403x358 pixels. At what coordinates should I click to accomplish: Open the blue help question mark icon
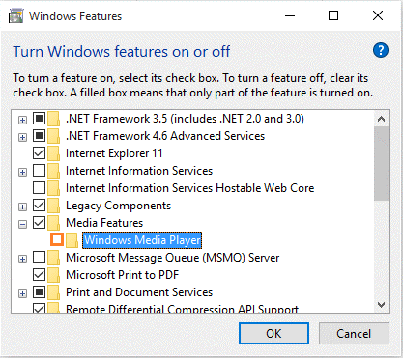point(381,50)
